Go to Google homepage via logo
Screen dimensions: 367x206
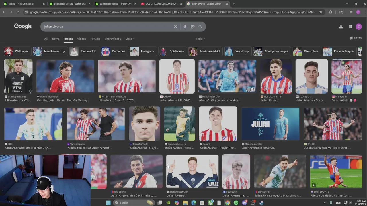pyautogui.click(x=23, y=26)
